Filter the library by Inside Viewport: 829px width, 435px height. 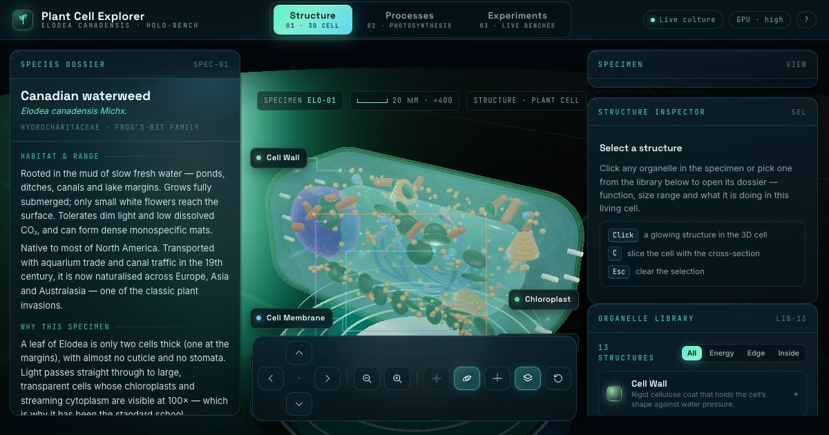[x=788, y=353]
